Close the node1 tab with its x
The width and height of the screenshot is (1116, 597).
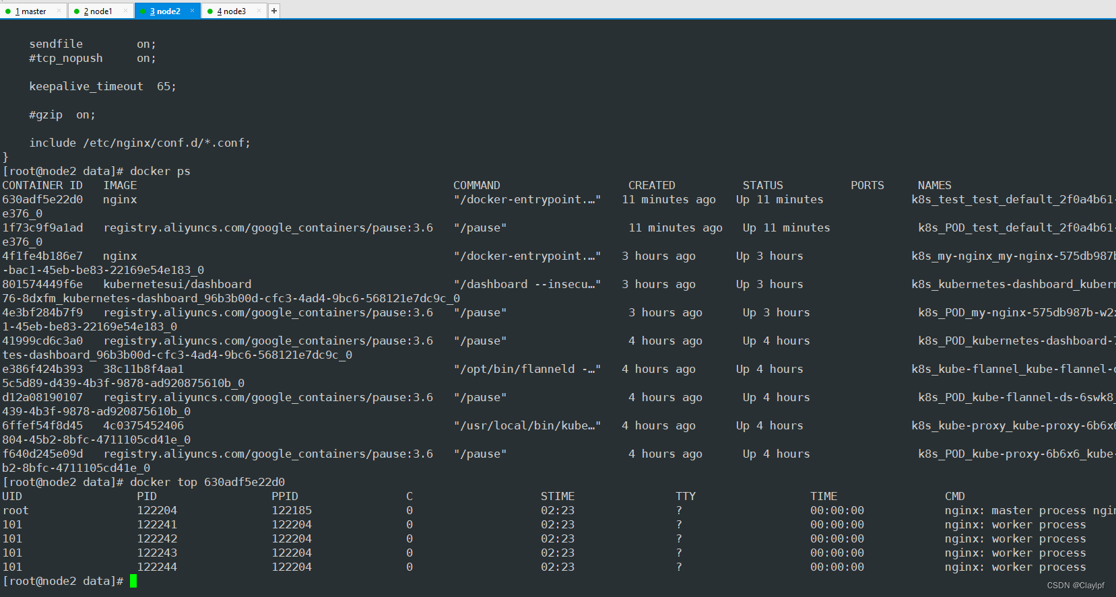pyautogui.click(x=125, y=11)
